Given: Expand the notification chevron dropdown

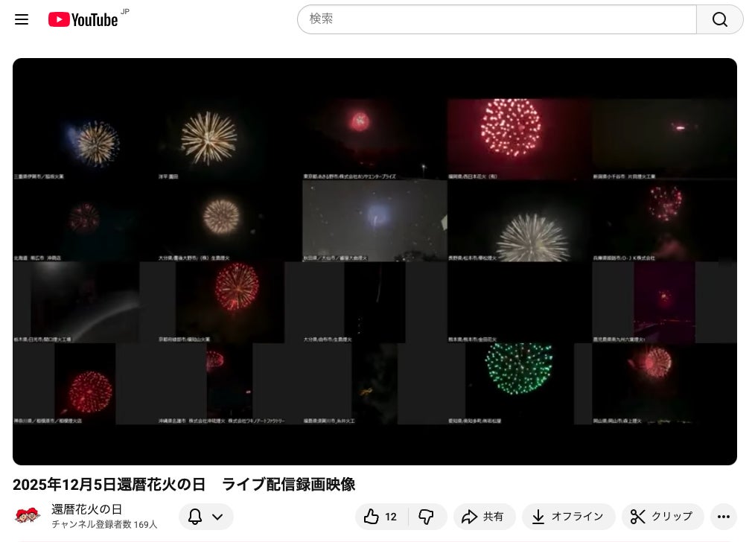Looking at the screenshot, I should 217,517.
